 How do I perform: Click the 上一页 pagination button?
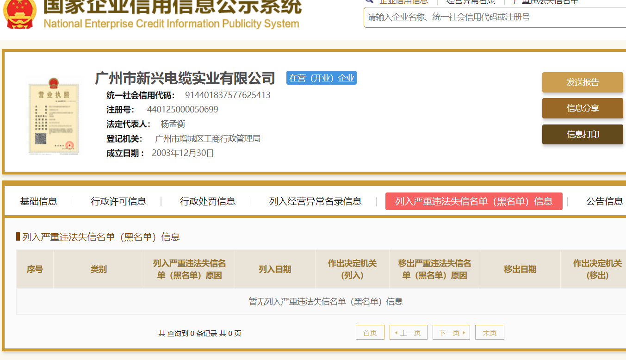coord(409,332)
